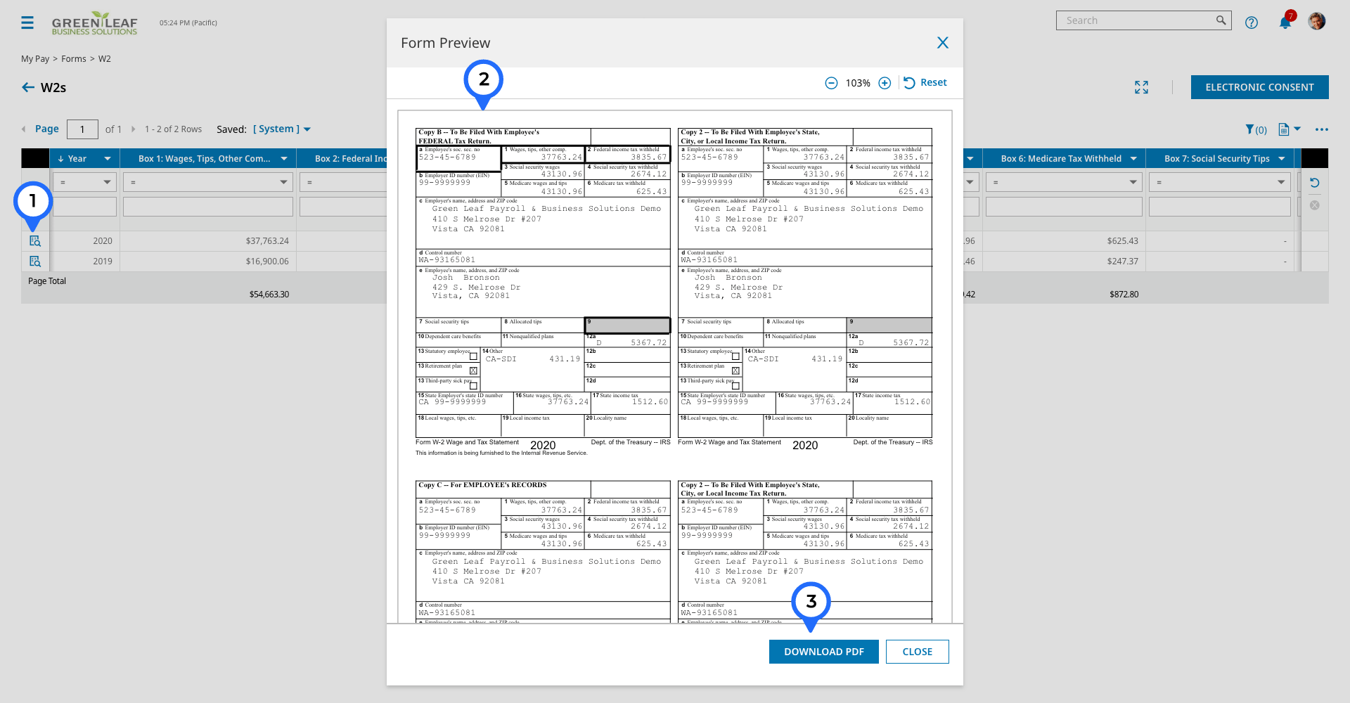Click the DOWNLOAD PDF button
Image resolution: width=1350 pixels, height=703 pixels.
click(x=824, y=652)
